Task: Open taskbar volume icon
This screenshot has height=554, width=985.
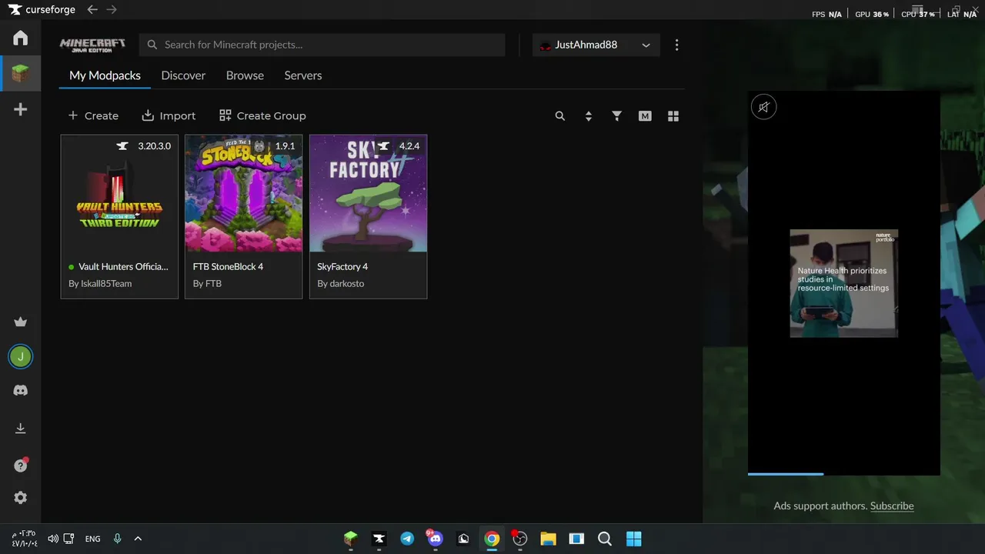Action: tap(53, 539)
